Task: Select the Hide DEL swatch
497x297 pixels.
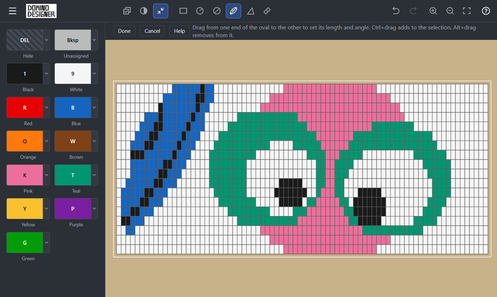Action: pyautogui.click(x=25, y=40)
